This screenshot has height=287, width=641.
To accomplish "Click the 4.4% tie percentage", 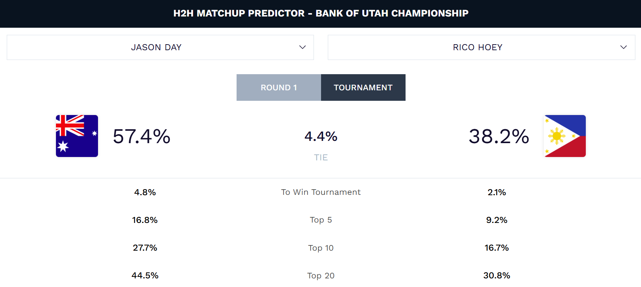I will pyautogui.click(x=321, y=136).
